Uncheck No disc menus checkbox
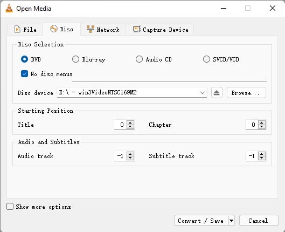 click(25, 74)
